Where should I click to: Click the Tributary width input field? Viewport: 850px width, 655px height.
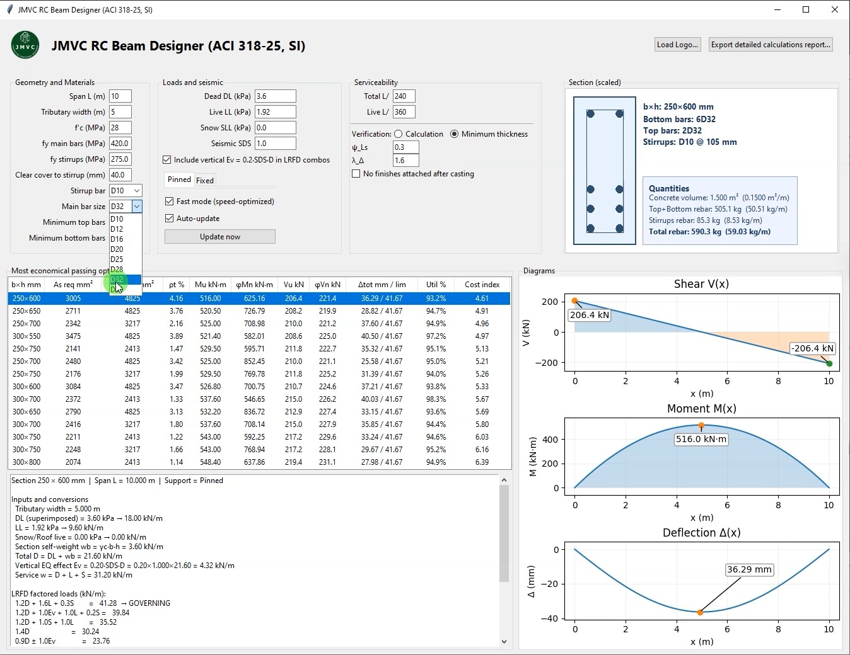[x=120, y=112]
